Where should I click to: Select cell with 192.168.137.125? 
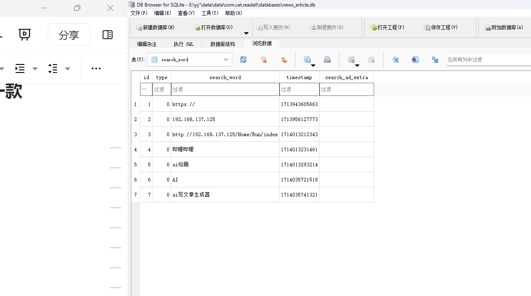(225, 119)
